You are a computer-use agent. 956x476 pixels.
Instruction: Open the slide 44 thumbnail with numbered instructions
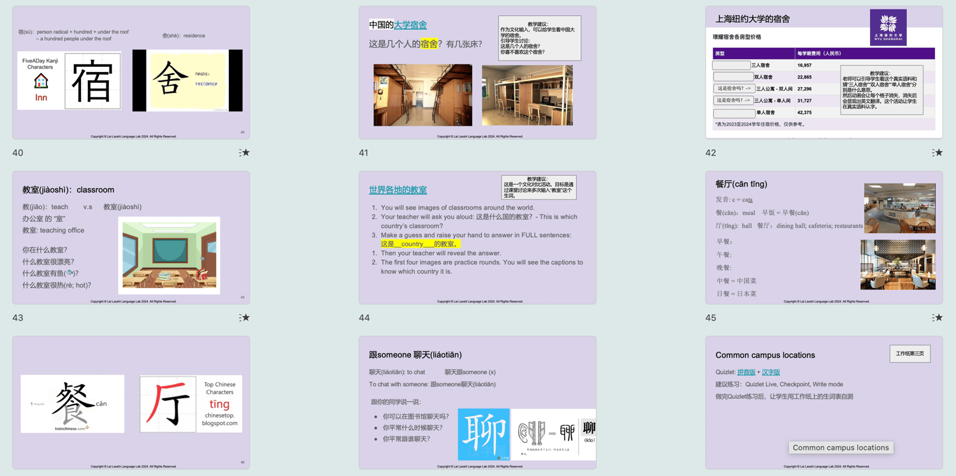pos(477,238)
